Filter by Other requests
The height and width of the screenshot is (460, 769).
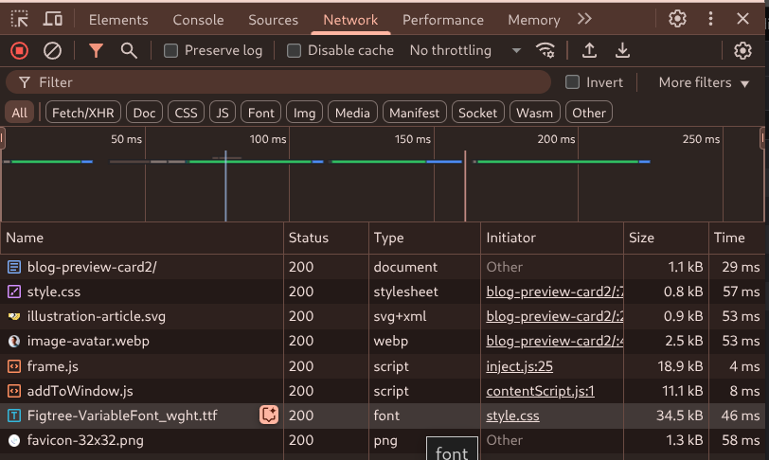[x=588, y=113]
